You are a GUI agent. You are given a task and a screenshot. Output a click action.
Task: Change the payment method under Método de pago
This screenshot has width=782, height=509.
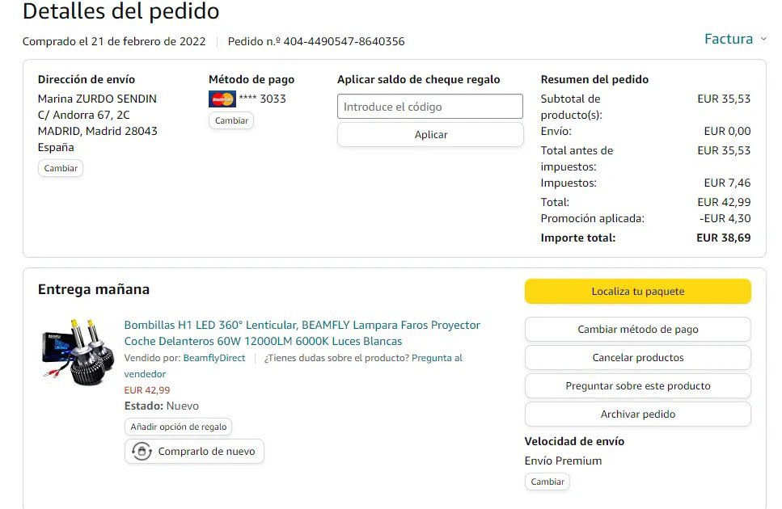[231, 120]
